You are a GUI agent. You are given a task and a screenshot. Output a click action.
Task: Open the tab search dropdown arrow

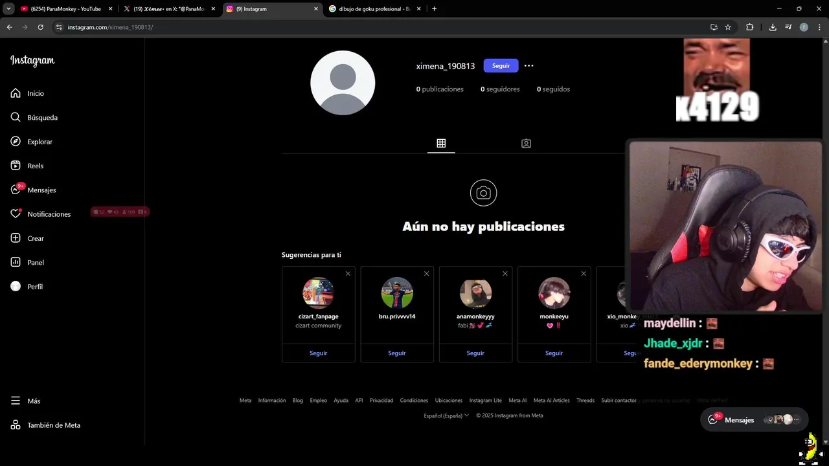[8, 9]
